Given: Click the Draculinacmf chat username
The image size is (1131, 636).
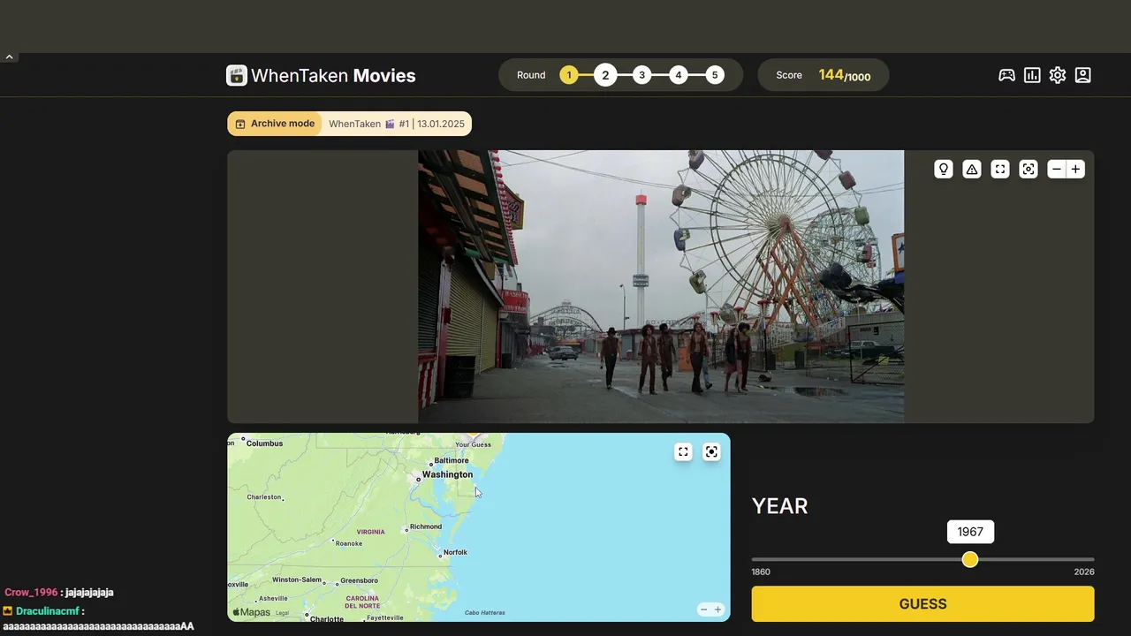Looking at the screenshot, I should point(47,611).
